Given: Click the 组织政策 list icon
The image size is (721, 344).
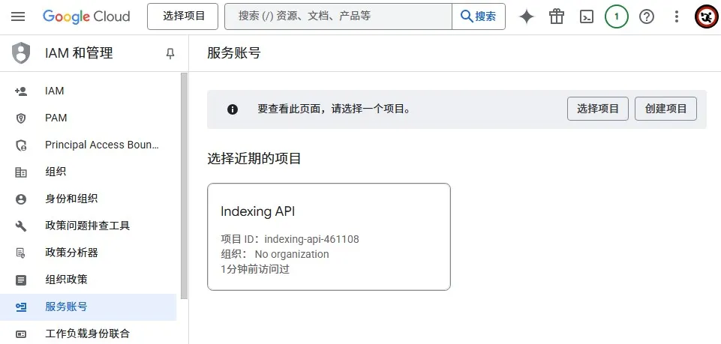Looking at the screenshot, I should (x=21, y=280).
